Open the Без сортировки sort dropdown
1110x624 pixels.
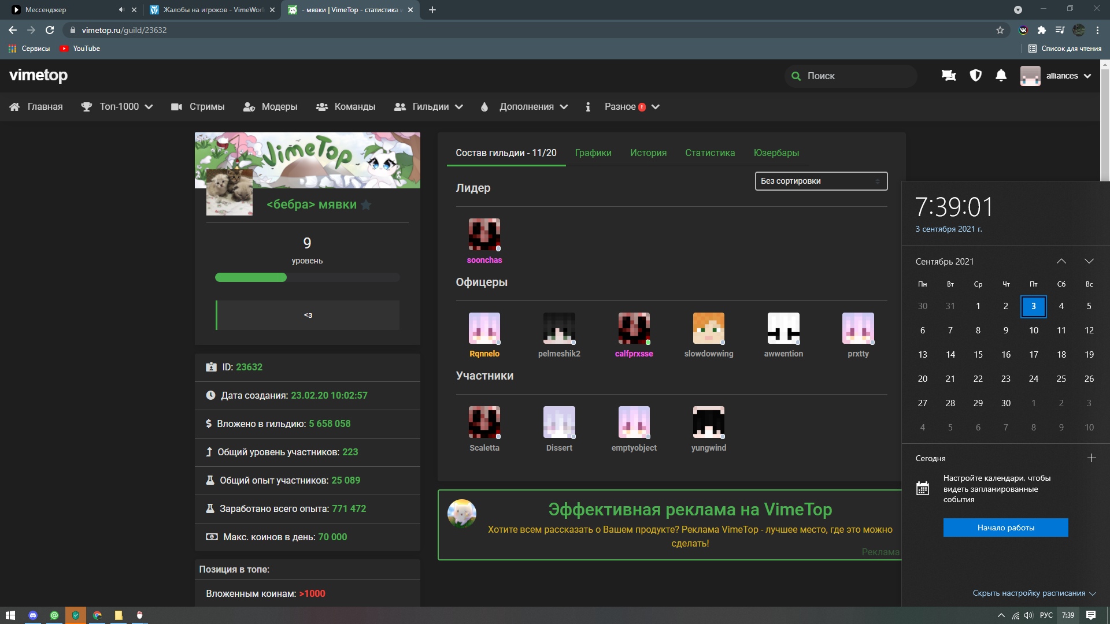[821, 181]
